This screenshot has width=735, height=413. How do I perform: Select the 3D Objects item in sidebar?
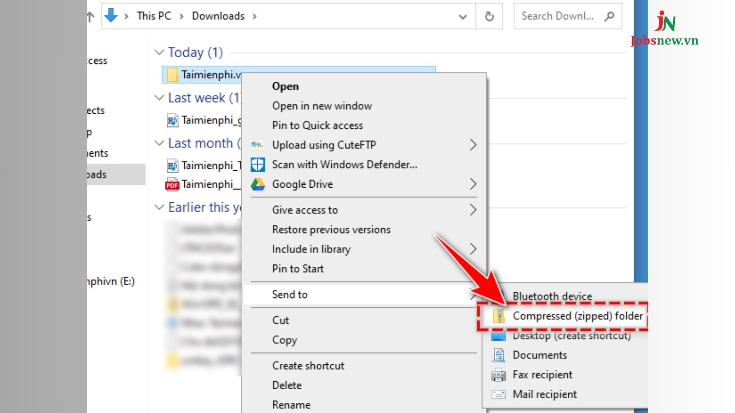[96, 111]
